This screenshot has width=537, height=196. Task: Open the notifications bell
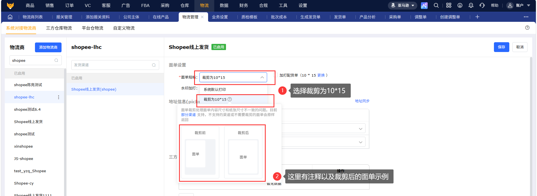coord(471,5)
